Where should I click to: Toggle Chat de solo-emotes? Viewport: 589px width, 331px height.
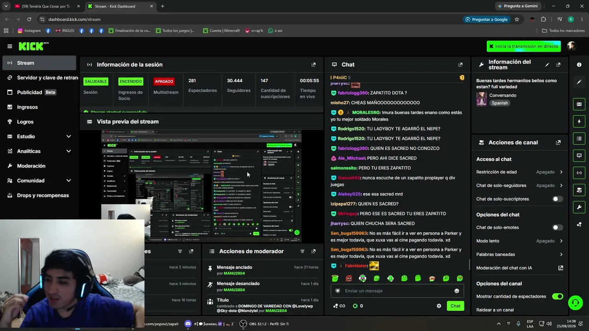coord(557,228)
